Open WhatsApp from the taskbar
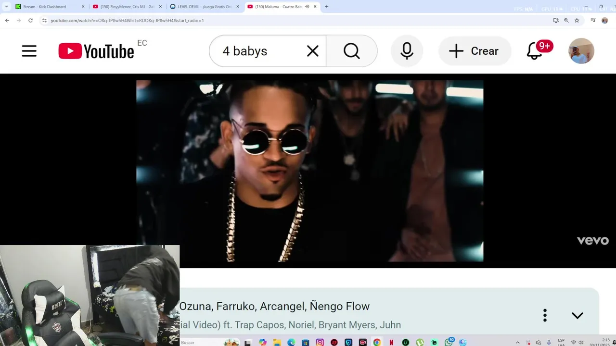 click(449, 343)
